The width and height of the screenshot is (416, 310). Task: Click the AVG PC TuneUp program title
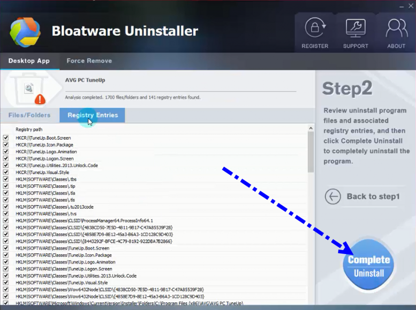[85, 80]
